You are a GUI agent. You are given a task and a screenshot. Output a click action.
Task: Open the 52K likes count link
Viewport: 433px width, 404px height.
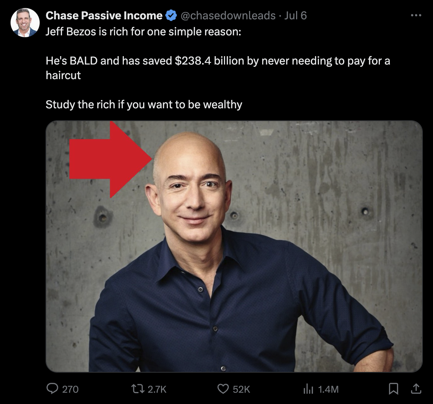tap(241, 389)
